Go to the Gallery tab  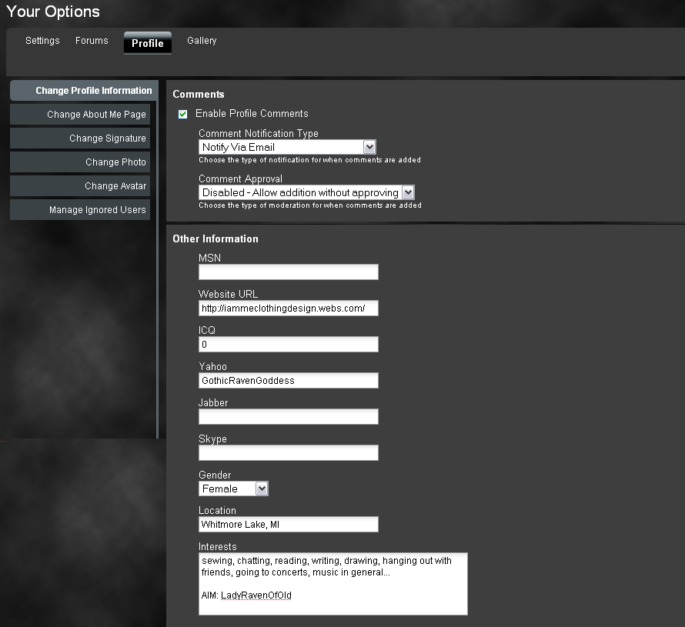point(202,41)
